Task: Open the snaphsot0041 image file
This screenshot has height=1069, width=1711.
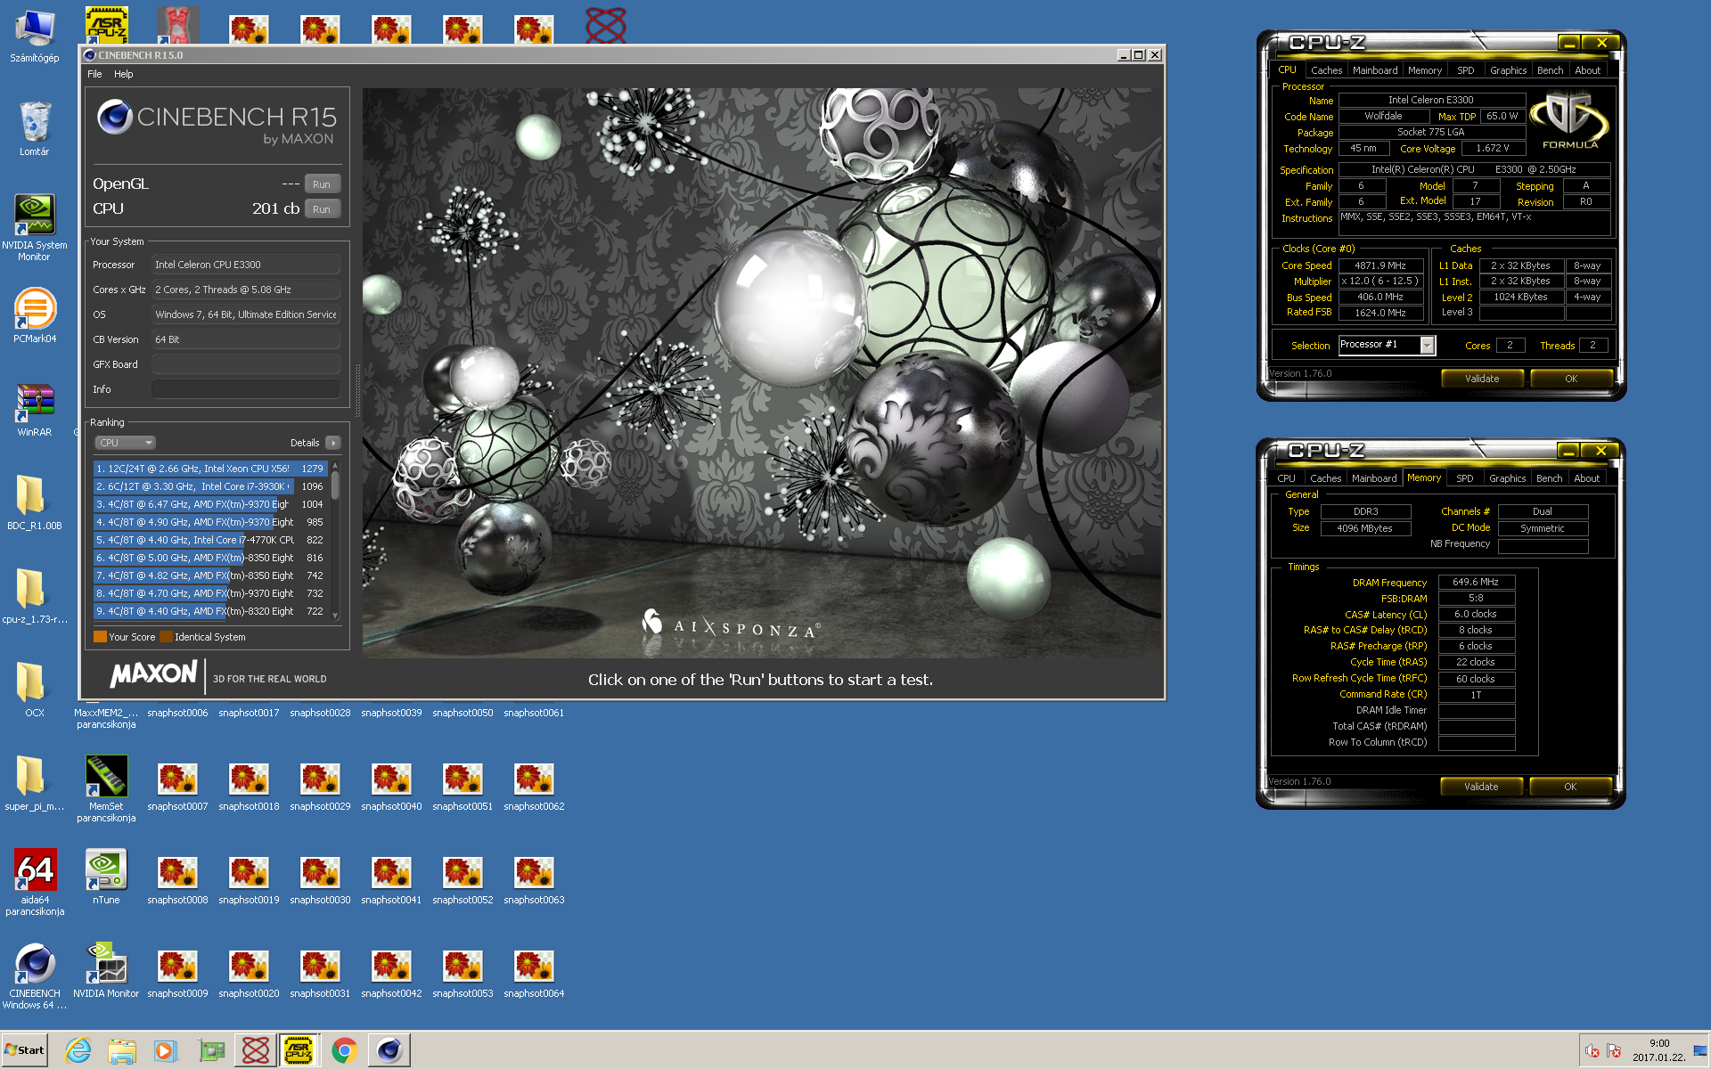Action: tap(391, 879)
